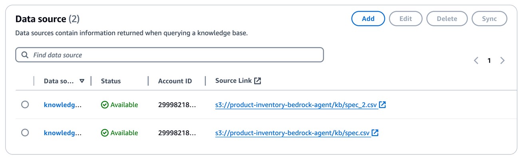Click the Account ID column header
The image size is (525, 158).
point(175,81)
